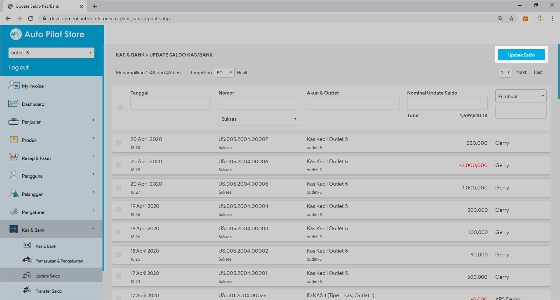This screenshot has height=300, width=560.
Task: Open the outlet-5 selector dropdown
Action: coord(51,53)
